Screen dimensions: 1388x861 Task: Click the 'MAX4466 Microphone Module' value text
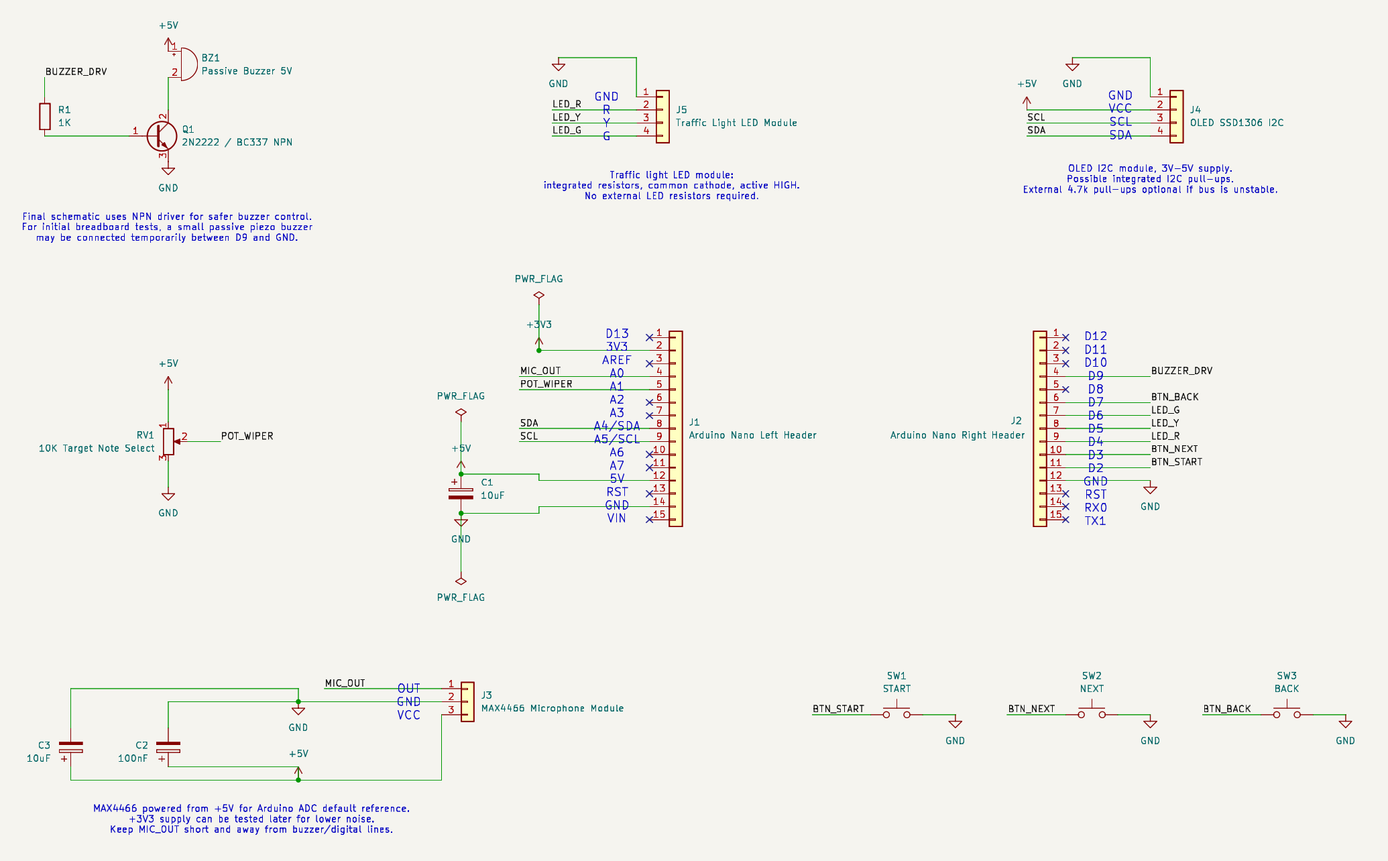553,708
